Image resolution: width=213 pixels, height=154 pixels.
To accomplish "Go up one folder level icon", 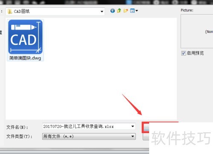I will (119, 11).
